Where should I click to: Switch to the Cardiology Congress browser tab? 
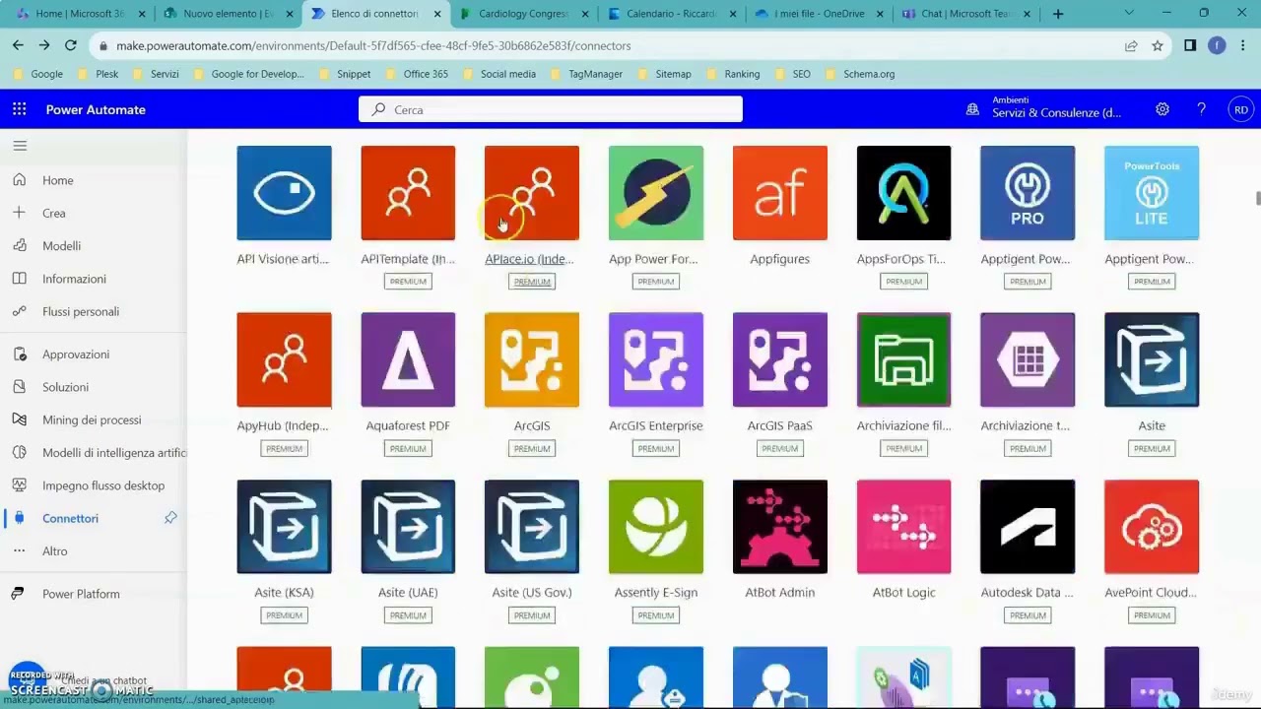pyautogui.click(x=522, y=14)
